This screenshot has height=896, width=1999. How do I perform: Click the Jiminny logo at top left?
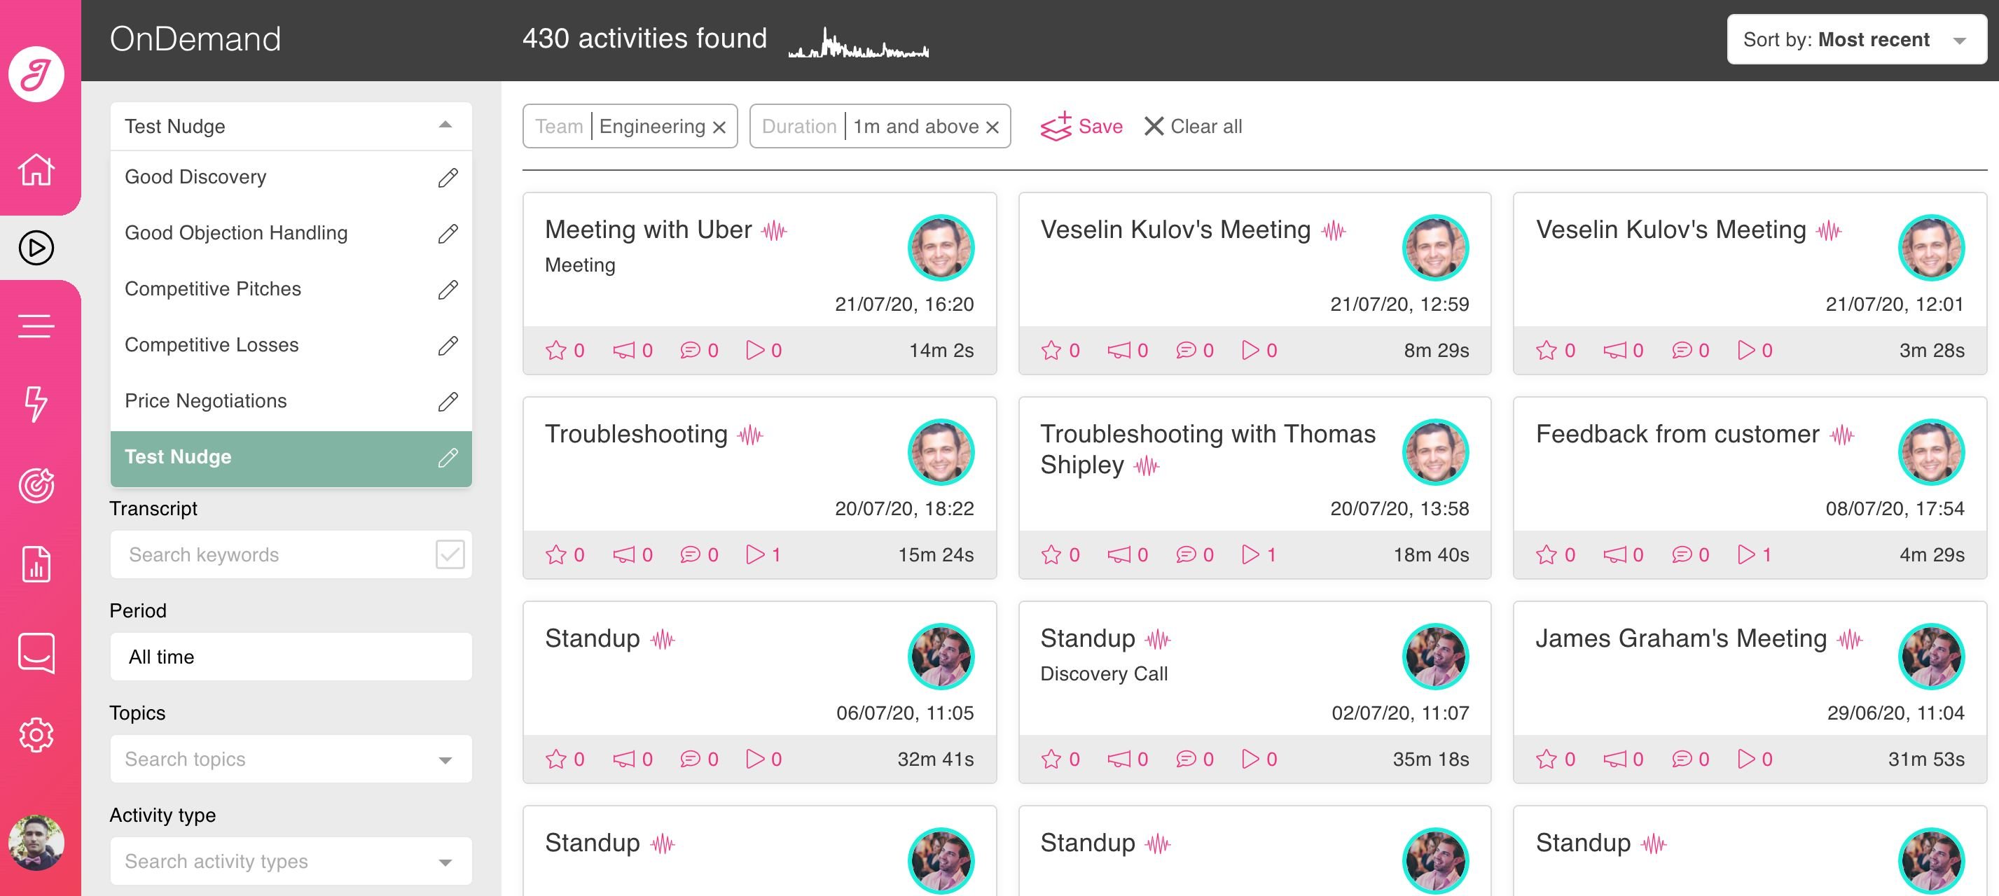[x=36, y=73]
